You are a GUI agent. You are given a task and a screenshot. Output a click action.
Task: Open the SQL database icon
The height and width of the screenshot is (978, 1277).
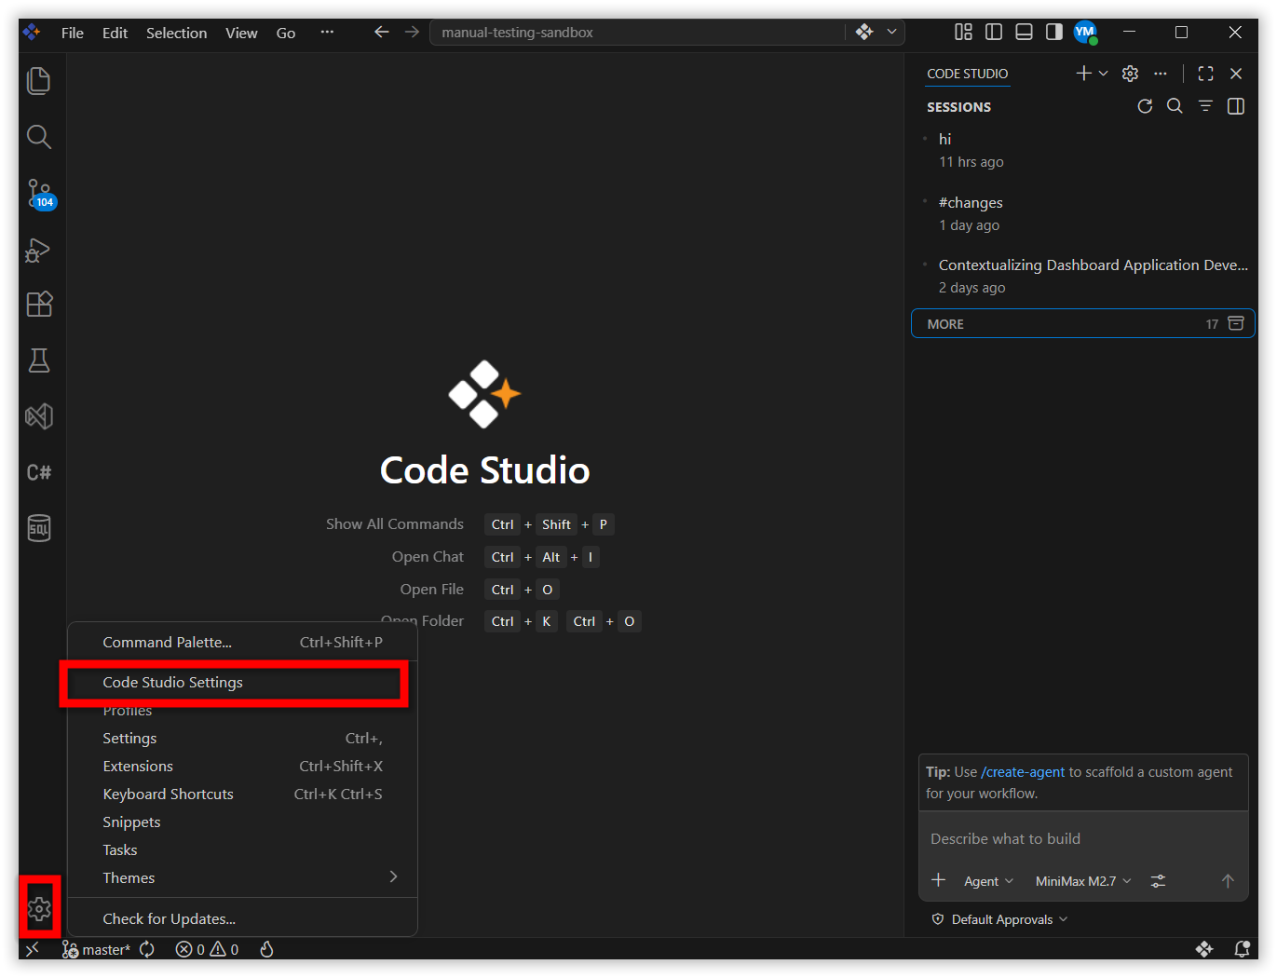39,528
